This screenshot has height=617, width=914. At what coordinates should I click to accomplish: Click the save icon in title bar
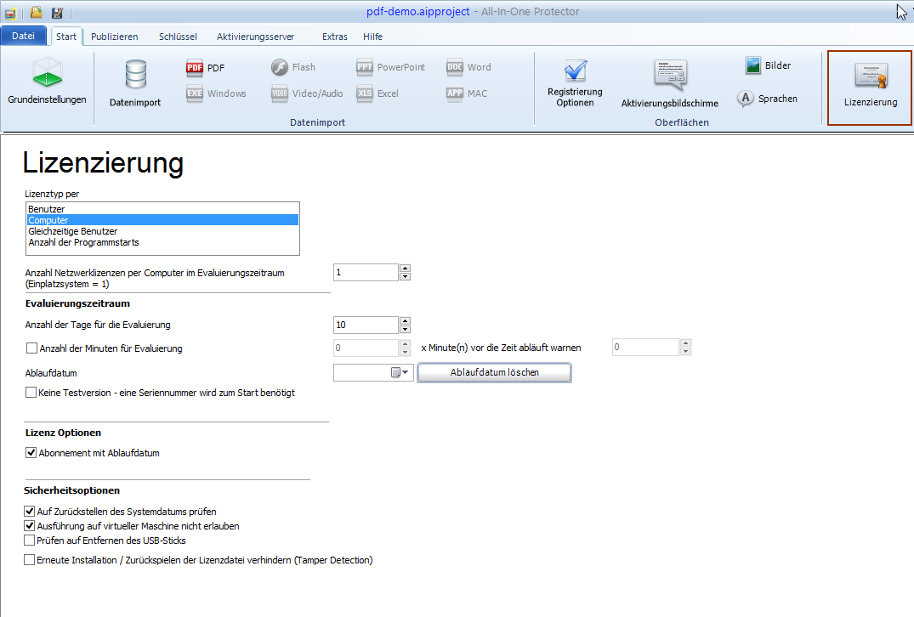(x=57, y=13)
